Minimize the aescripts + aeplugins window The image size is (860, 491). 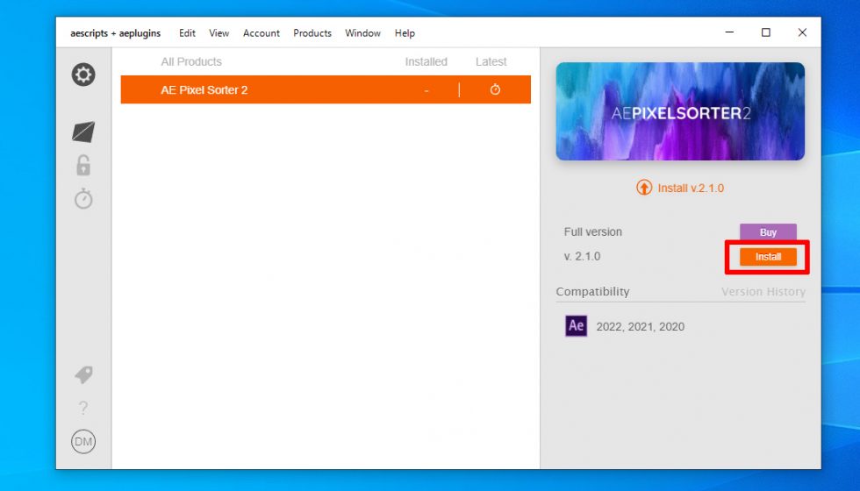click(729, 32)
